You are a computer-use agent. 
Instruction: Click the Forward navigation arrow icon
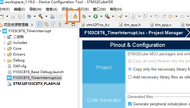(182, 16)
